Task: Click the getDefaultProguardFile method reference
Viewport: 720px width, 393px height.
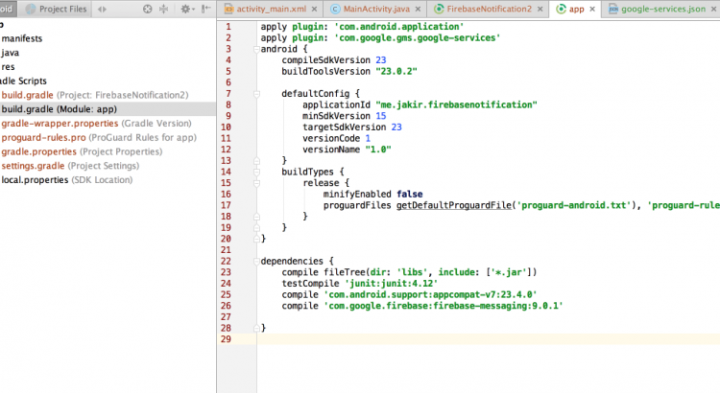Action: (456, 204)
